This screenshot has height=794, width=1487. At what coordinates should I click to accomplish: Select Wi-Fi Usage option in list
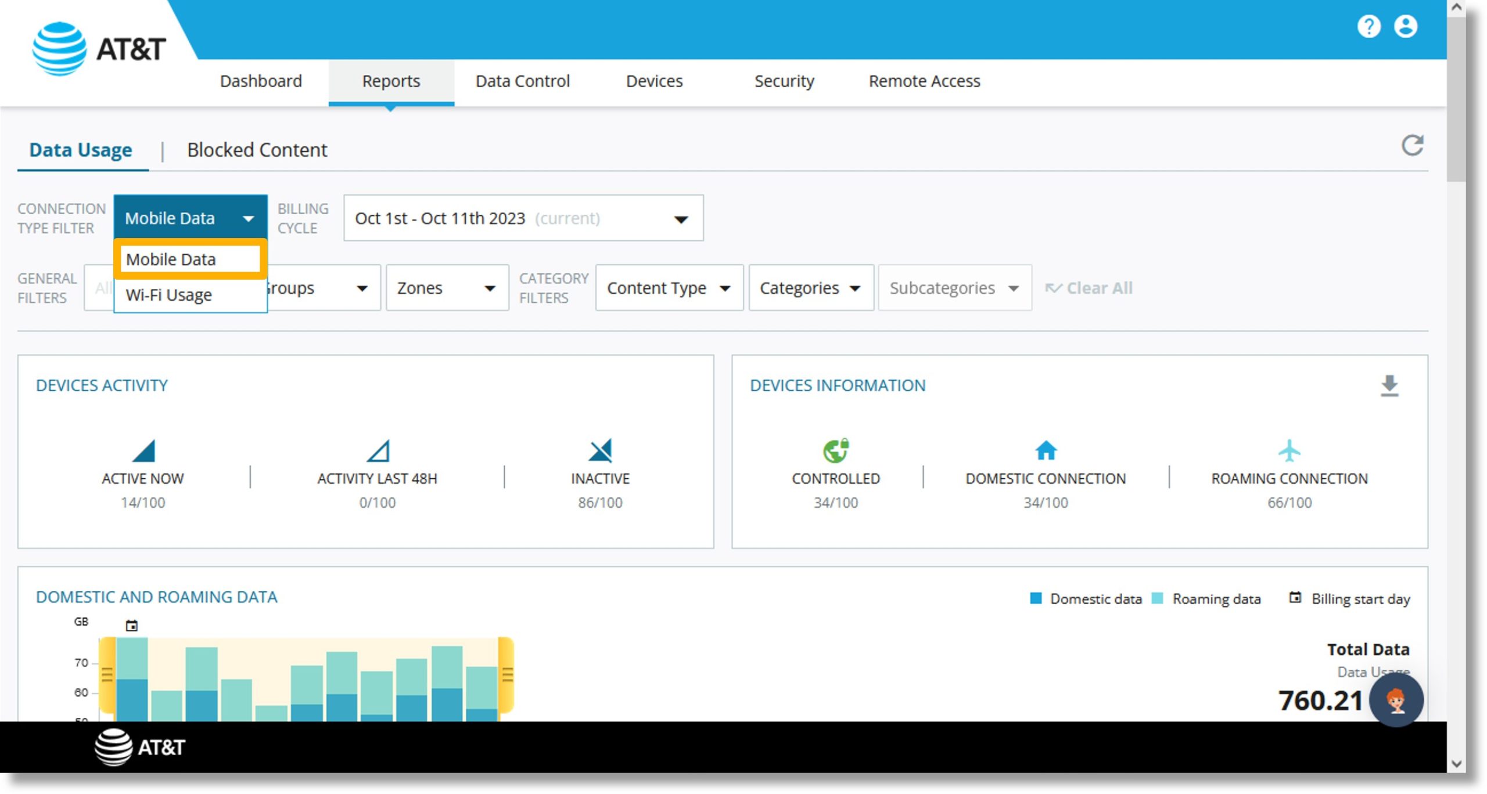[191, 295]
